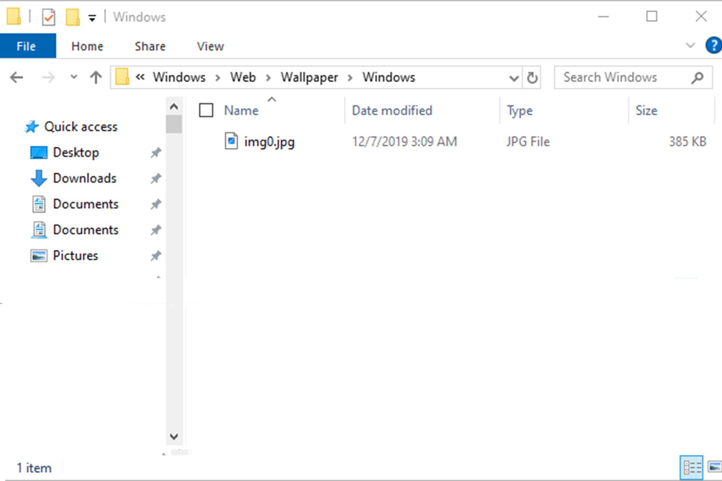This screenshot has width=722, height=481.
Task: Open the recent locations dropdown
Action: [x=74, y=77]
